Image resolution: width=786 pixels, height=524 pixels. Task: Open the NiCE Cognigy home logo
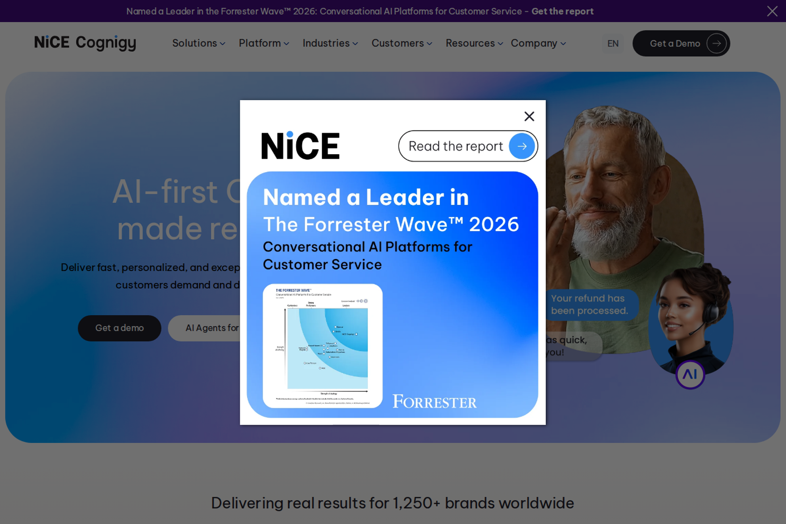85,43
